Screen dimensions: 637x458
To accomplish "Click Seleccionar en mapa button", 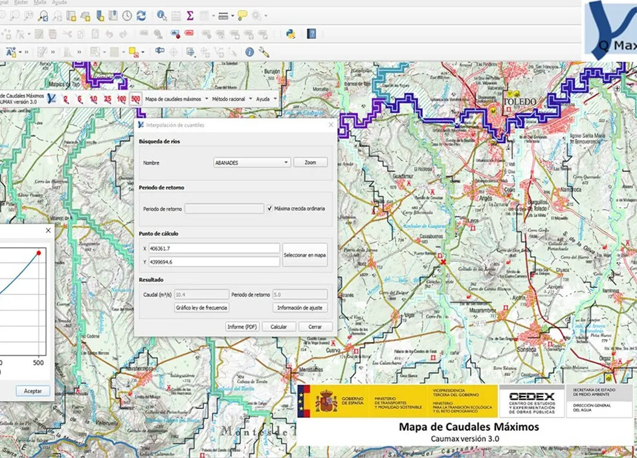I will [x=305, y=256].
